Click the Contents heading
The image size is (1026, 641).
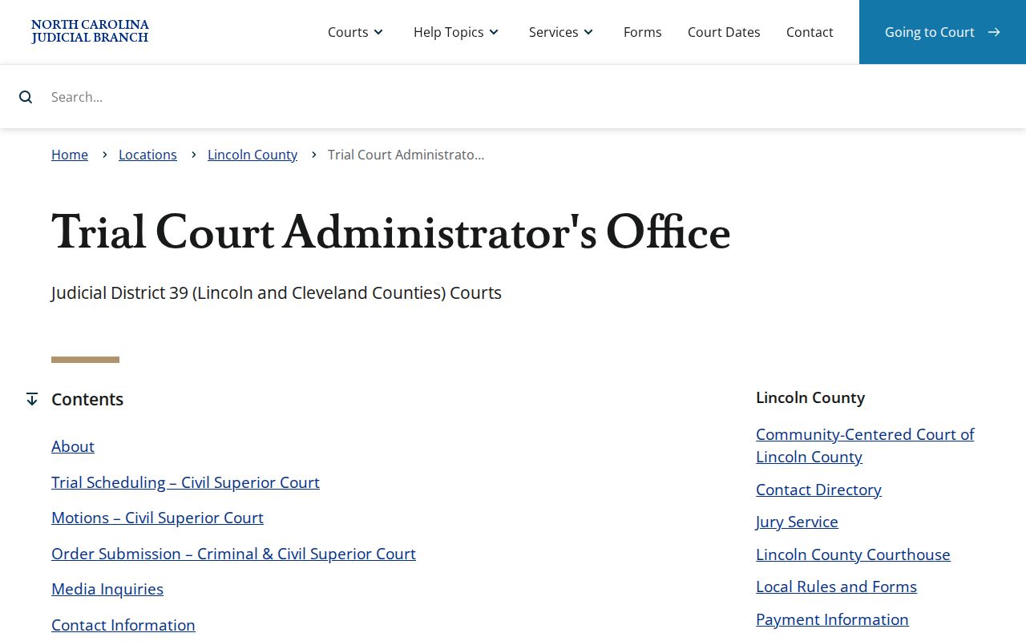87,399
